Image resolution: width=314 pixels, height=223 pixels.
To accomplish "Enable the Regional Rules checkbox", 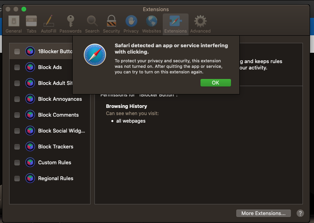I will coord(17,178).
